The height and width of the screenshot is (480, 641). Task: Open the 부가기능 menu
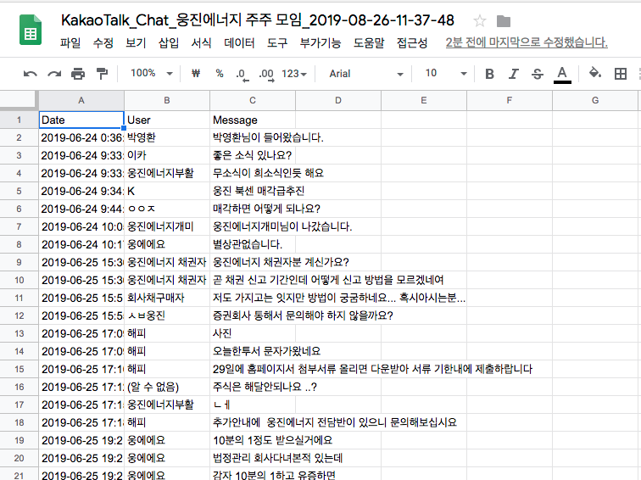[320, 42]
